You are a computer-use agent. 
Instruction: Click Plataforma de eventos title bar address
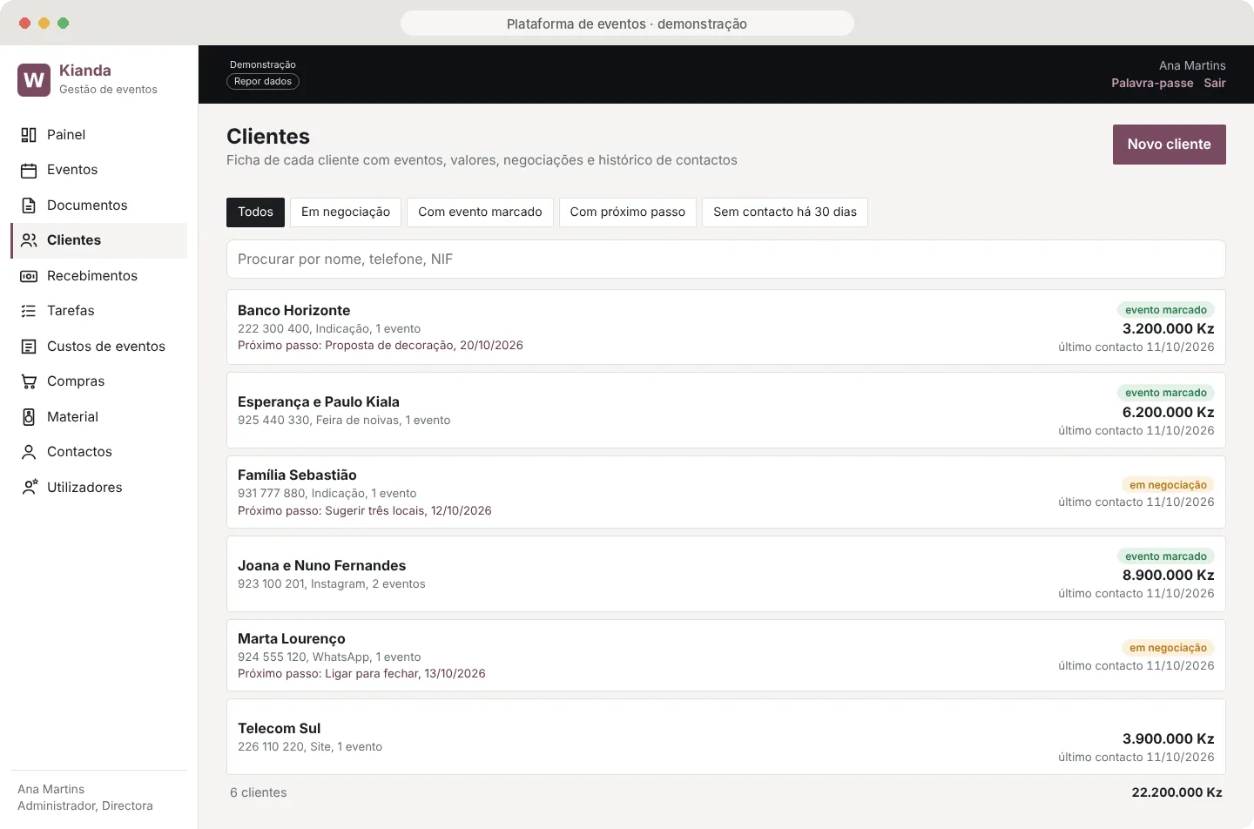[x=627, y=24]
